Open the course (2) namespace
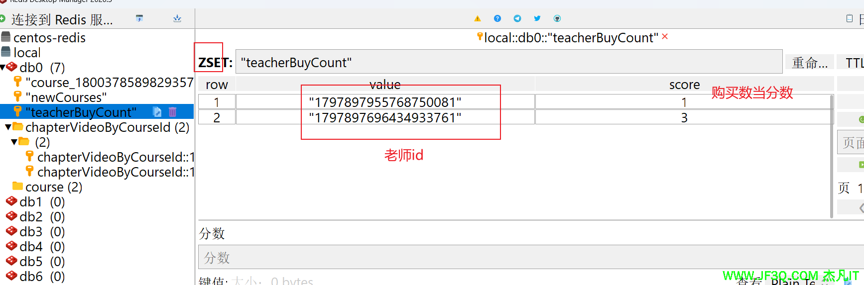864x285 pixels. [x=54, y=187]
